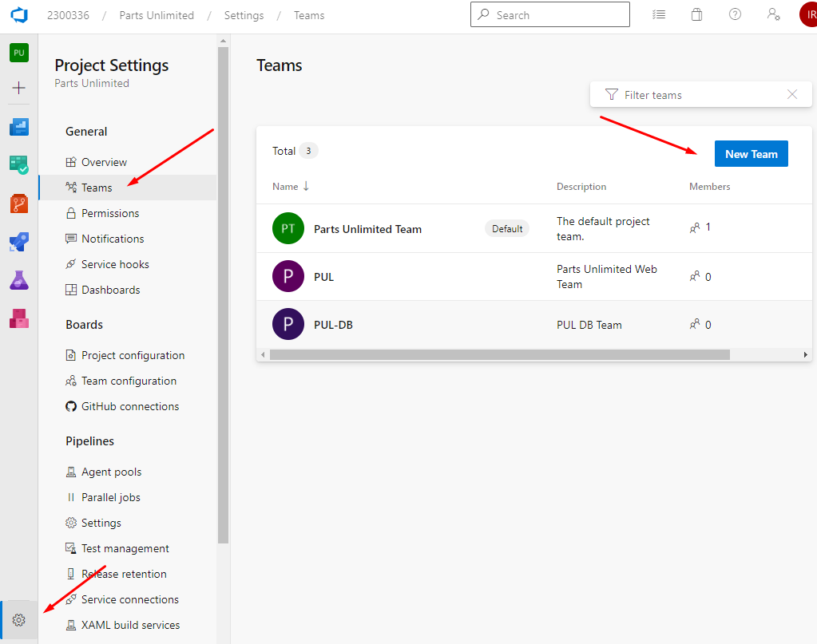
Task: Click the filter funnel icon
Action: pos(612,95)
